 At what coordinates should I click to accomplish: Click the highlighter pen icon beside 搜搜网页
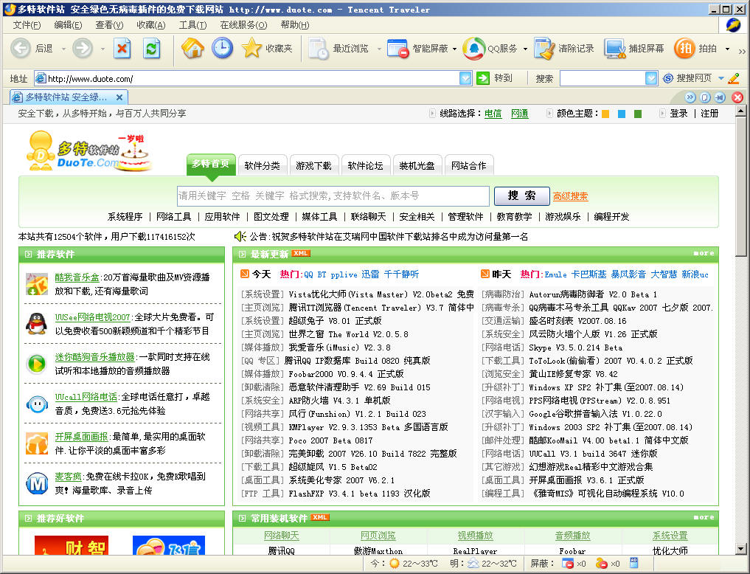[733, 78]
